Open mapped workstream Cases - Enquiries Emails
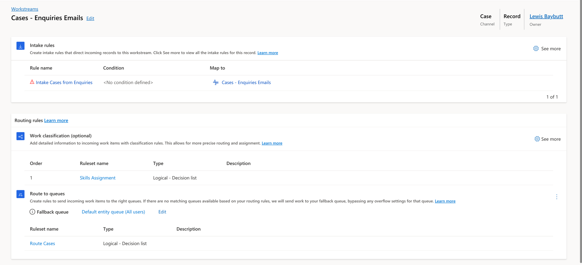The width and height of the screenshot is (582, 265). tap(246, 82)
